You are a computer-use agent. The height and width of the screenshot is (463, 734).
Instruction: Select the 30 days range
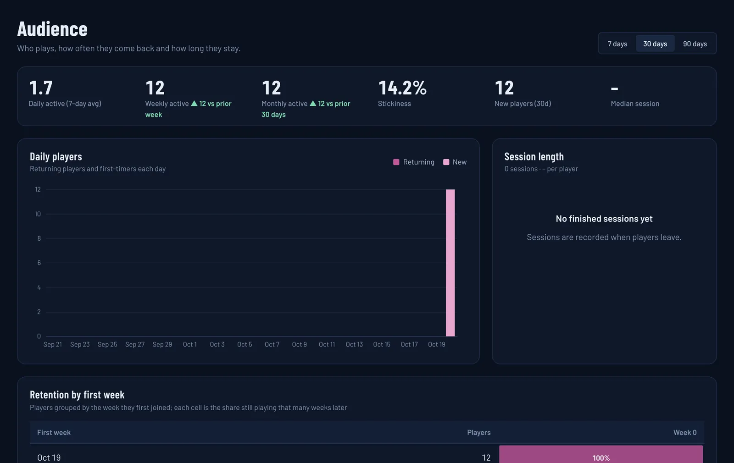coord(655,44)
